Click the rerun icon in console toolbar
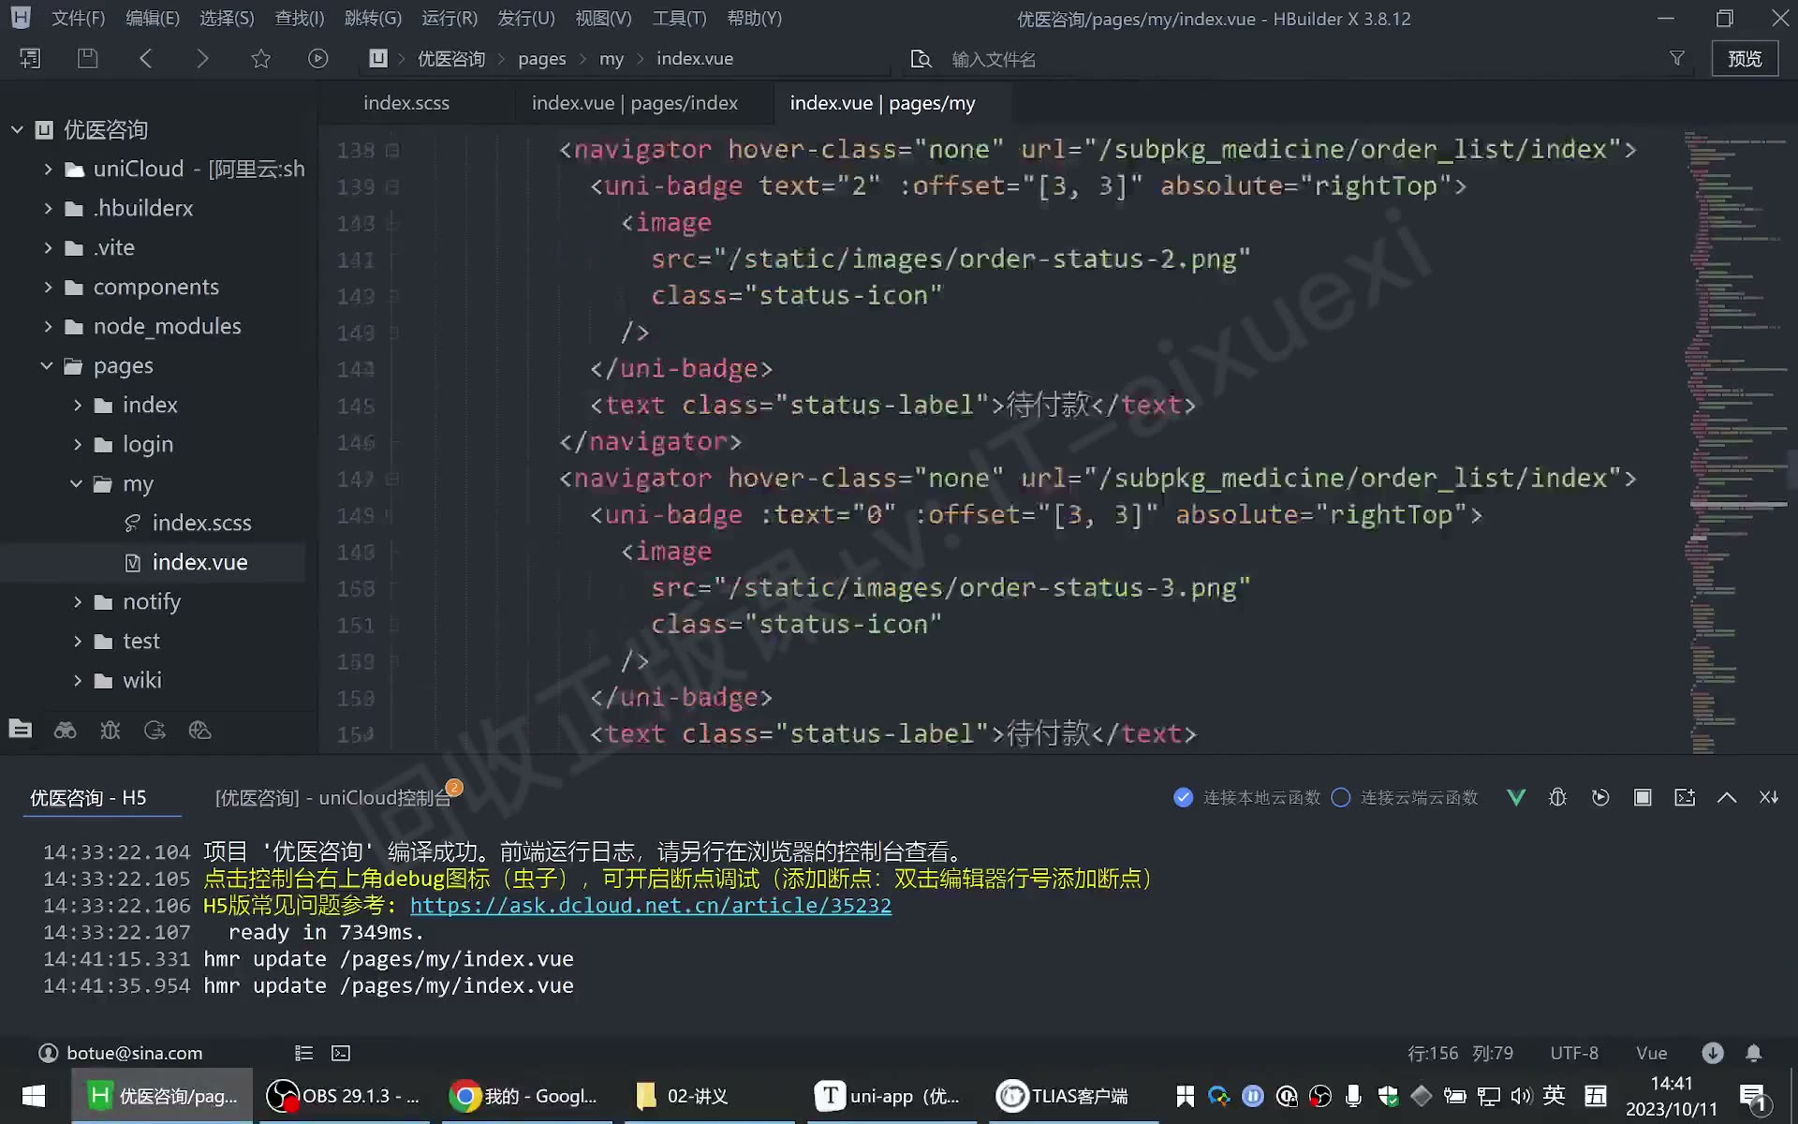The width and height of the screenshot is (1798, 1124). 1599,797
